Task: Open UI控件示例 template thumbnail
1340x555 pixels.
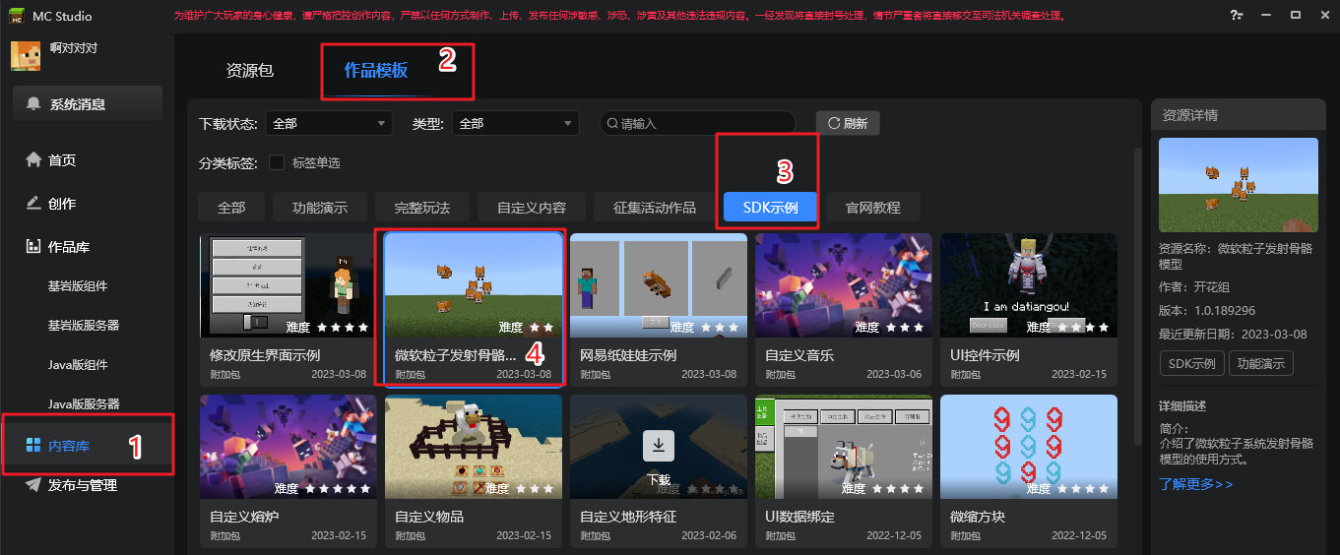Action: [1029, 285]
